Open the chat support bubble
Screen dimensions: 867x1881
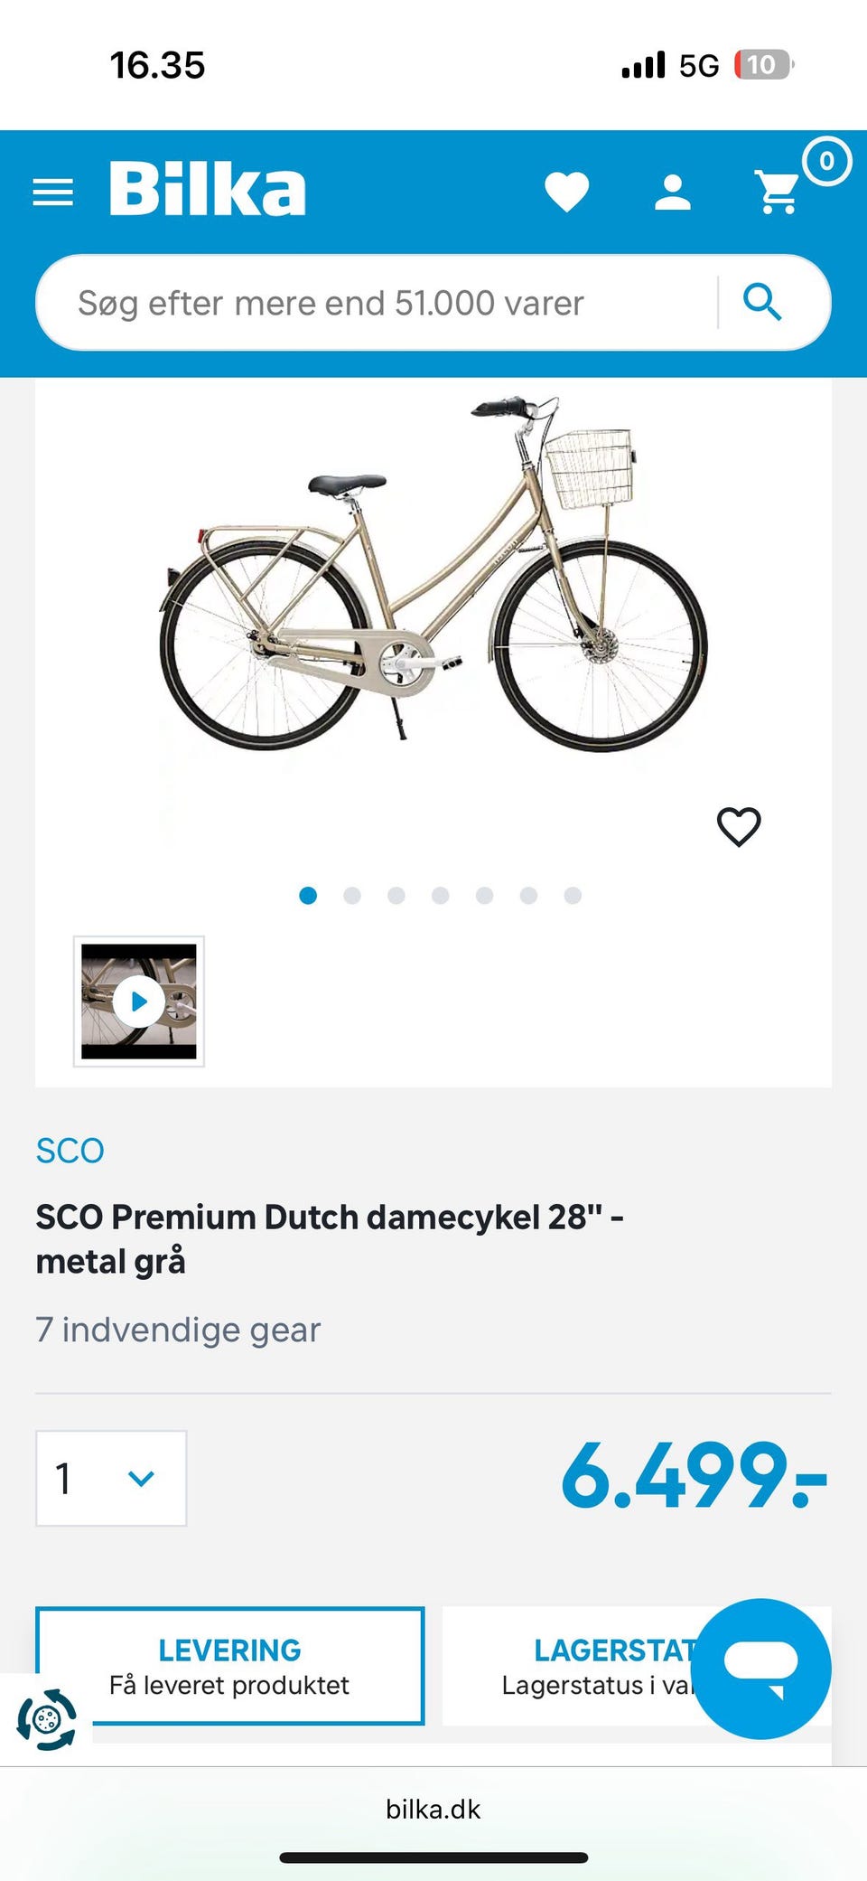[x=761, y=1668]
